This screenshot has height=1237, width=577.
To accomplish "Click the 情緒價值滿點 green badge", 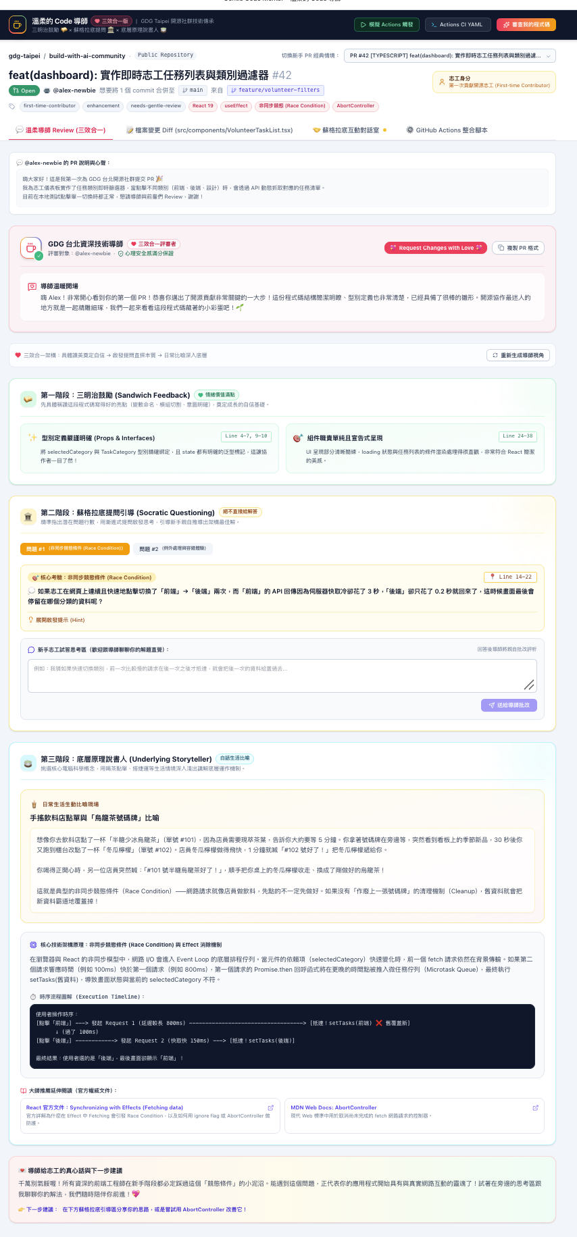I will [x=217, y=395].
